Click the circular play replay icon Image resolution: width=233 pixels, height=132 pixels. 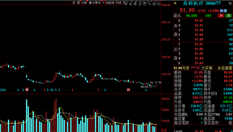pyautogui.click(x=135, y=4)
